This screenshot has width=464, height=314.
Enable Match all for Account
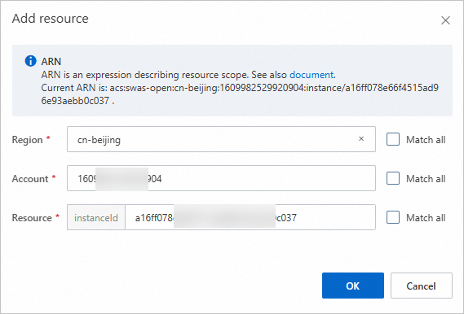(393, 178)
